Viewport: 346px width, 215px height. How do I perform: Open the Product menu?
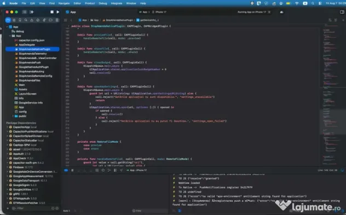90,3
